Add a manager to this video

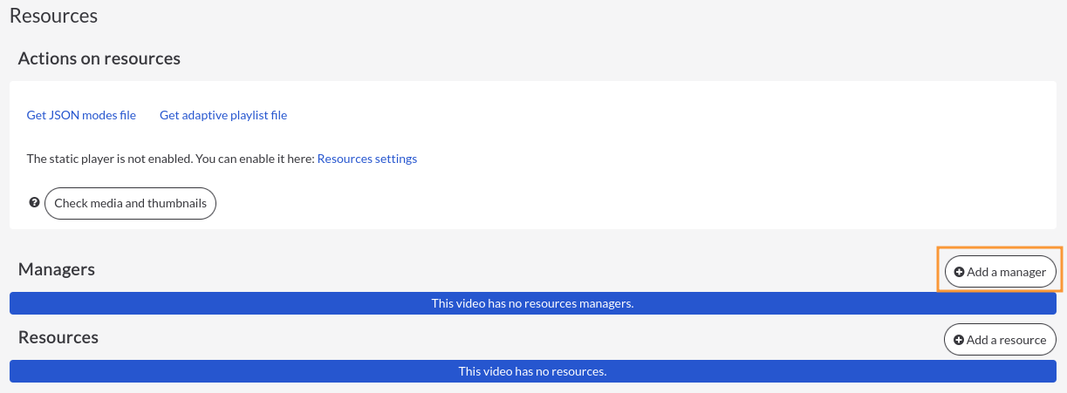(x=1001, y=272)
